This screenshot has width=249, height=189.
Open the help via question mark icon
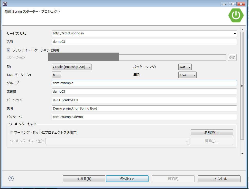click(x=11, y=178)
